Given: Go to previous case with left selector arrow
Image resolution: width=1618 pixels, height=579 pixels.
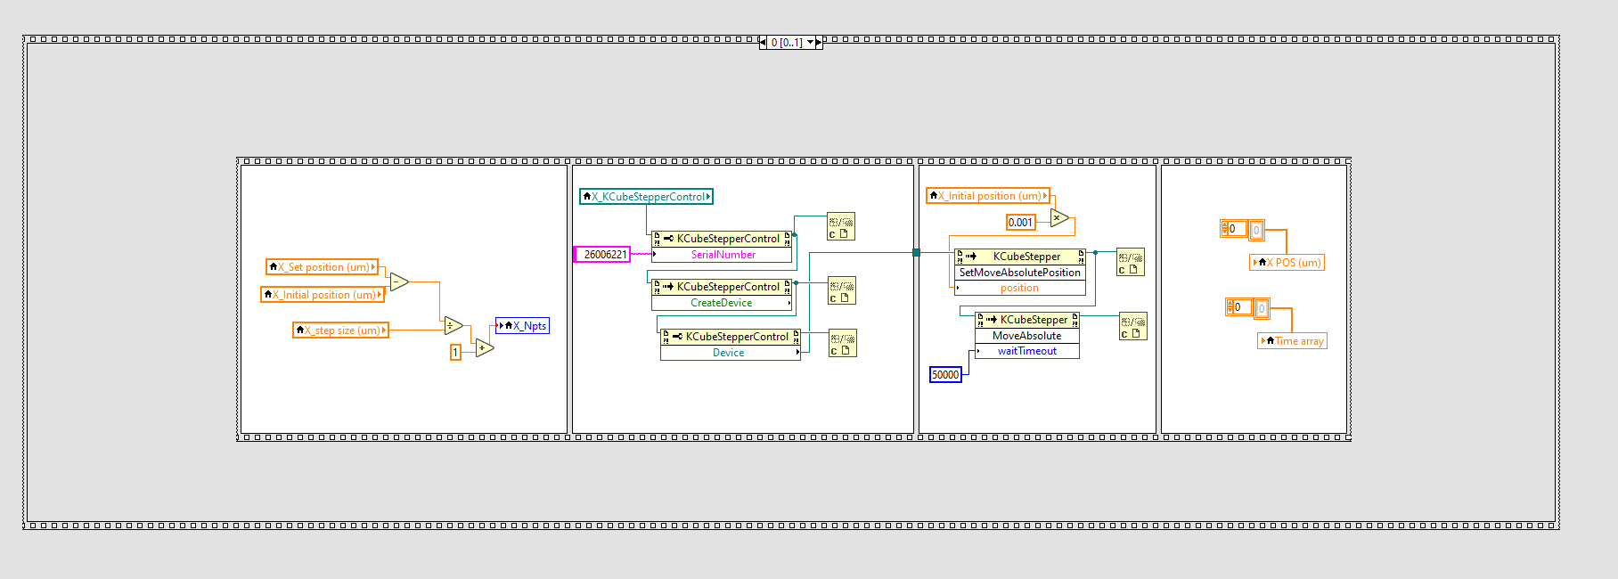Looking at the screenshot, I should tap(763, 42).
